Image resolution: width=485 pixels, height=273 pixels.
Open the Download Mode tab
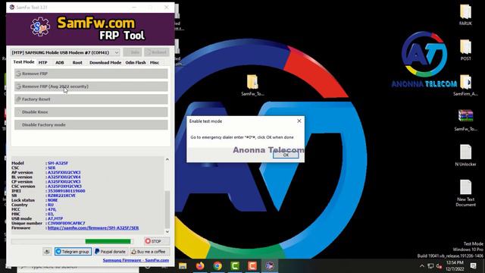[x=105, y=62]
